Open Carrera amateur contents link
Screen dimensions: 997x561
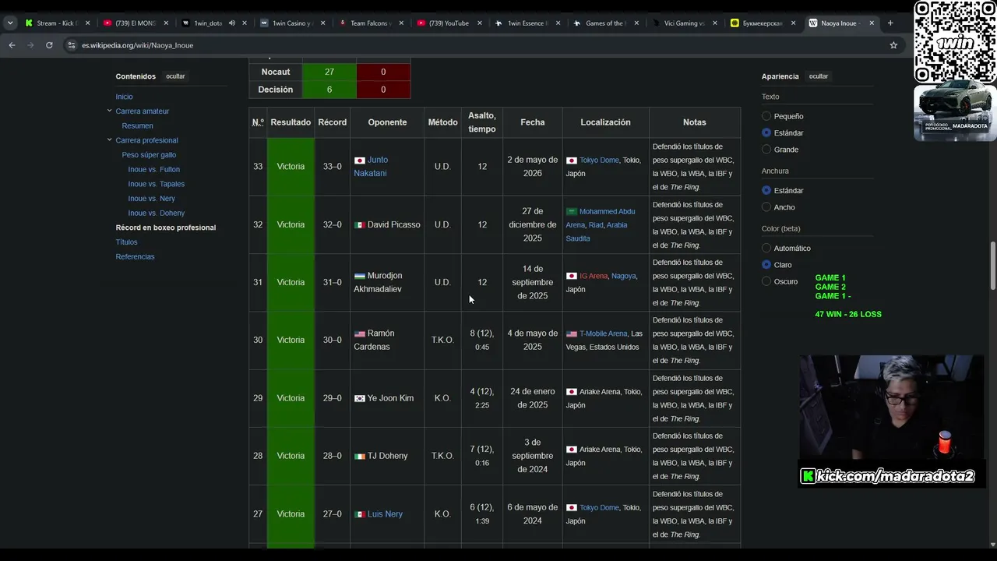coord(143,111)
